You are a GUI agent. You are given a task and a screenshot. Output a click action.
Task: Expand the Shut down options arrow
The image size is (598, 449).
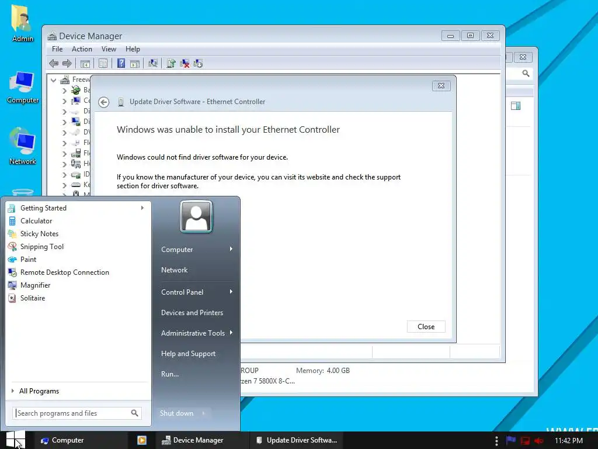tap(203, 413)
